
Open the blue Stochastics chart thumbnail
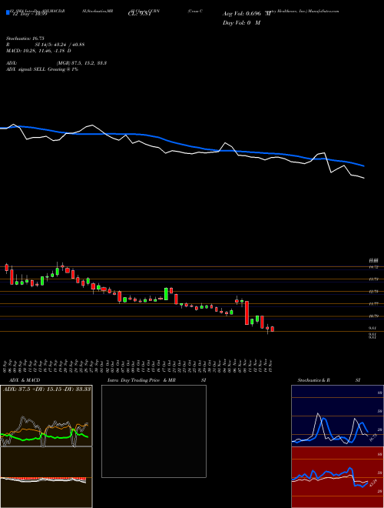pos(337,416)
